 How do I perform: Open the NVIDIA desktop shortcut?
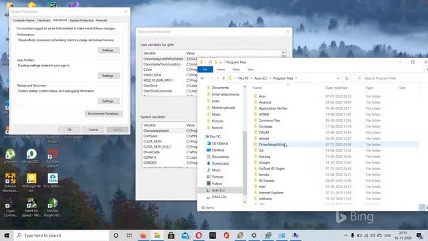point(52,208)
